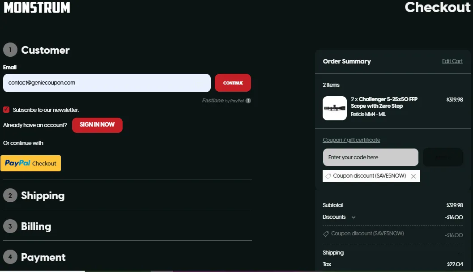Collapse the Discounts chevron in totals
The width and height of the screenshot is (473, 272).
coord(354,217)
